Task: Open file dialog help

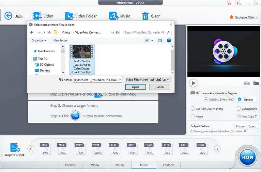Action: (169, 40)
